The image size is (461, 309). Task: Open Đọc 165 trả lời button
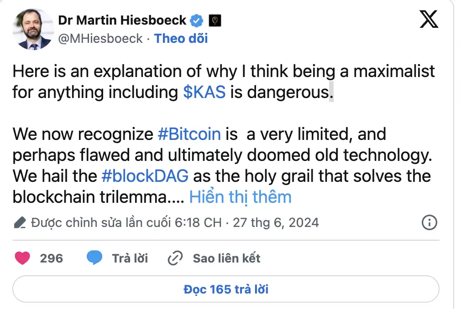226,289
